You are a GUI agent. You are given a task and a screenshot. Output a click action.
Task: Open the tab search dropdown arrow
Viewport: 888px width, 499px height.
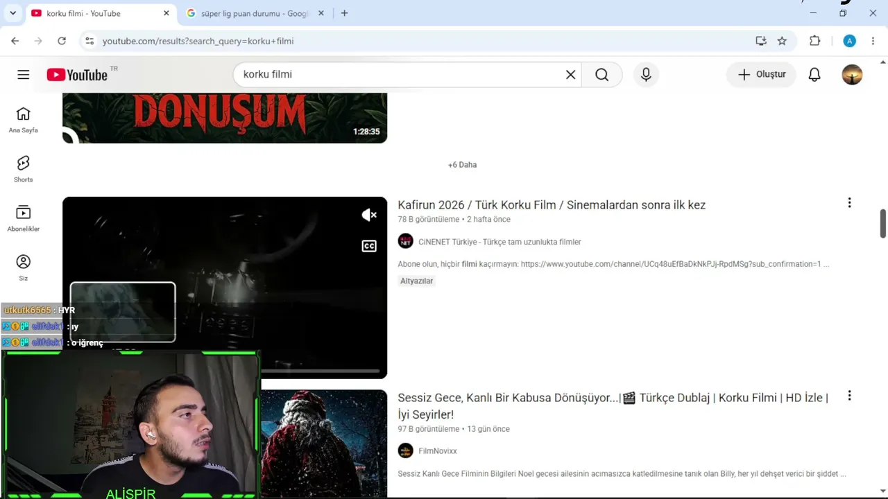coord(12,13)
